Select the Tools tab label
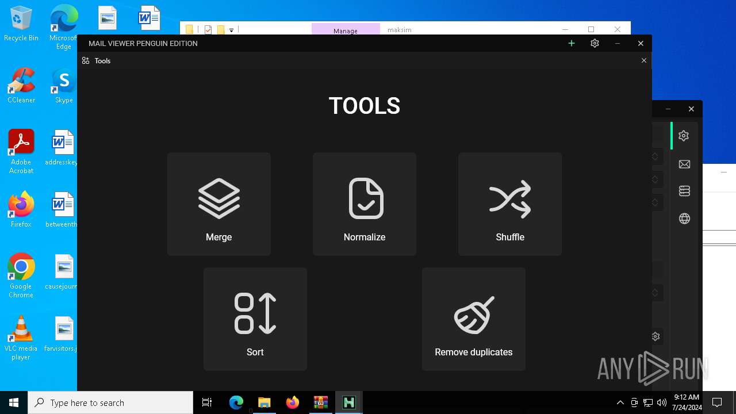Screen dimensions: 736x414 pos(102,60)
